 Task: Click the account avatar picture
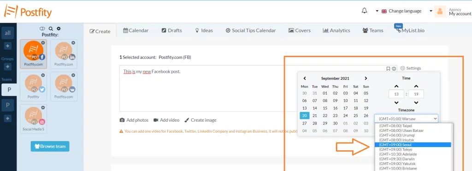click(440, 12)
